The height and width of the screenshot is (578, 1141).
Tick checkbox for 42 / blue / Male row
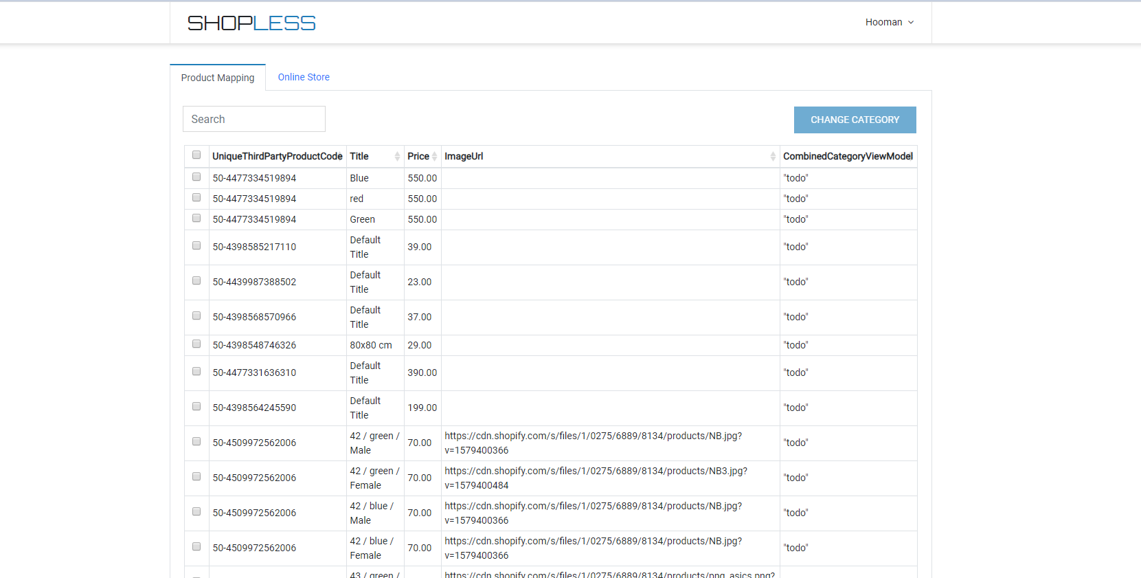click(x=196, y=511)
